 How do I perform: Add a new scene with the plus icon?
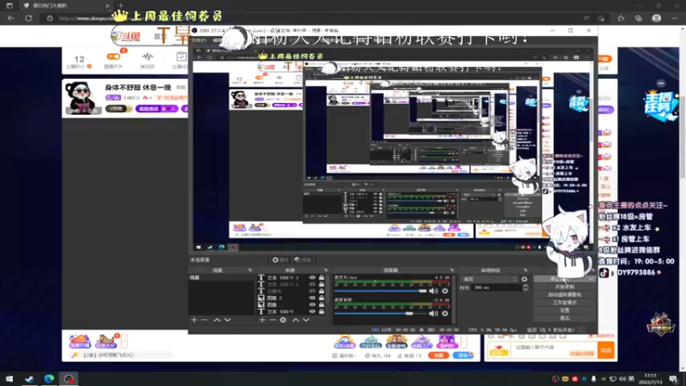(194, 320)
